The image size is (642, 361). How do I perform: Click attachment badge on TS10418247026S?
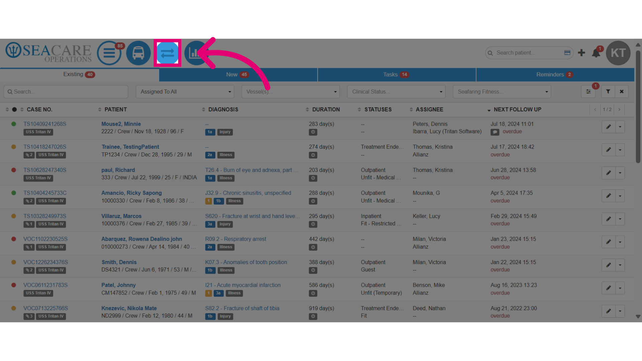29,155
